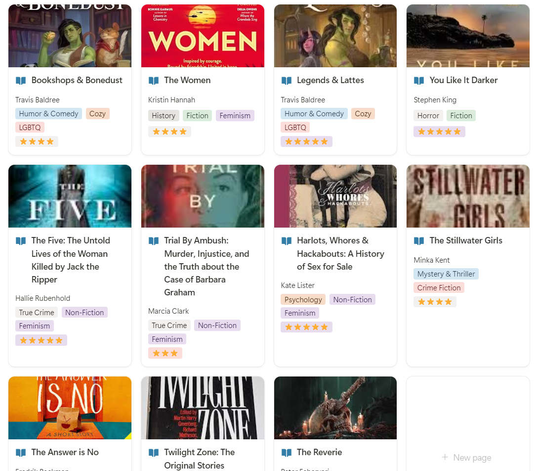Click New page to add a card
Viewport: 537px width, 471px height.
pos(466,458)
